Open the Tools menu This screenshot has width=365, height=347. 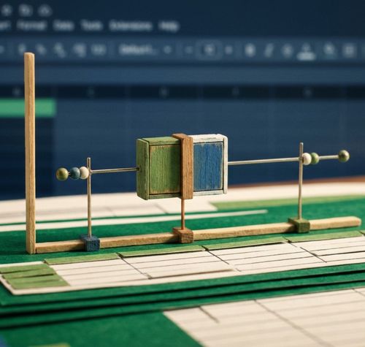tap(91, 26)
